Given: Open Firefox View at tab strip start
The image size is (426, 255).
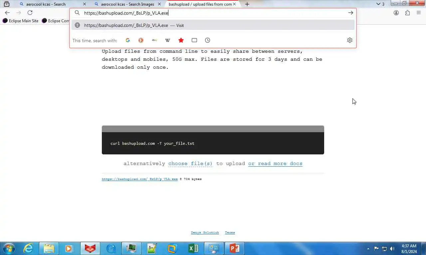Looking at the screenshot, I should click(x=6, y=4).
